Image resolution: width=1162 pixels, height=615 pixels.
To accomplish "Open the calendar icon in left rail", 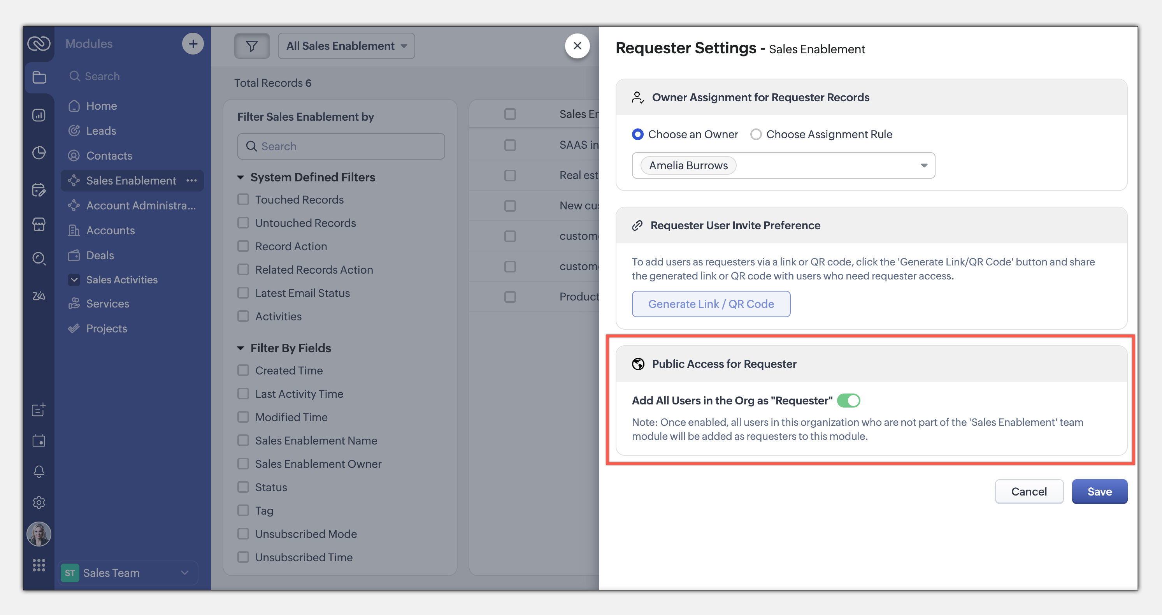I will (39, 441).
